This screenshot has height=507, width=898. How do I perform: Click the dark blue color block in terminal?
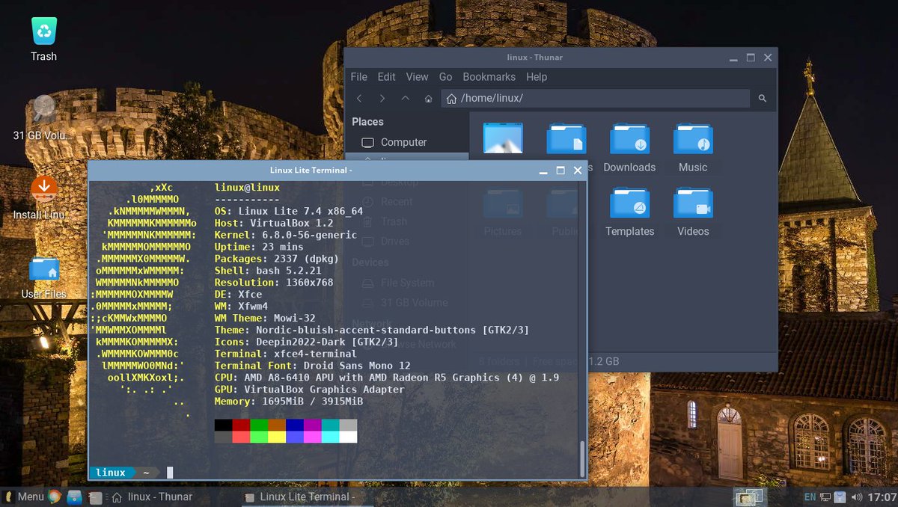295,425
